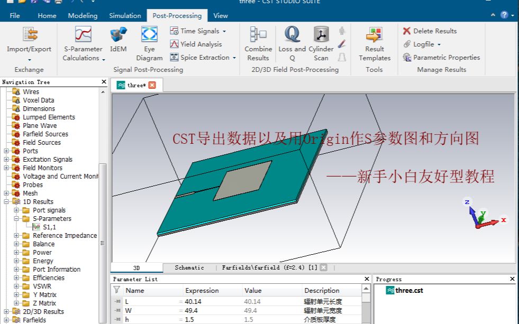Open the Farfields farfield (f=2.4) tab

tap(269, 267)
